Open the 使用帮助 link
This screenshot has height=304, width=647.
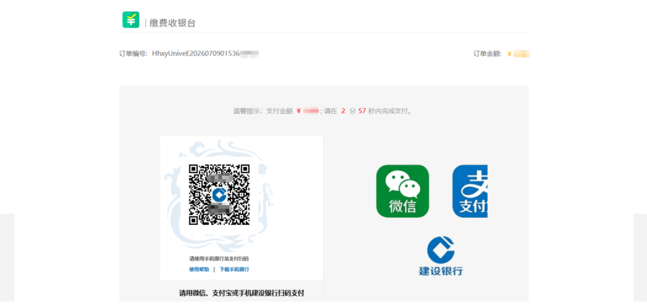(x=199, y=269)
